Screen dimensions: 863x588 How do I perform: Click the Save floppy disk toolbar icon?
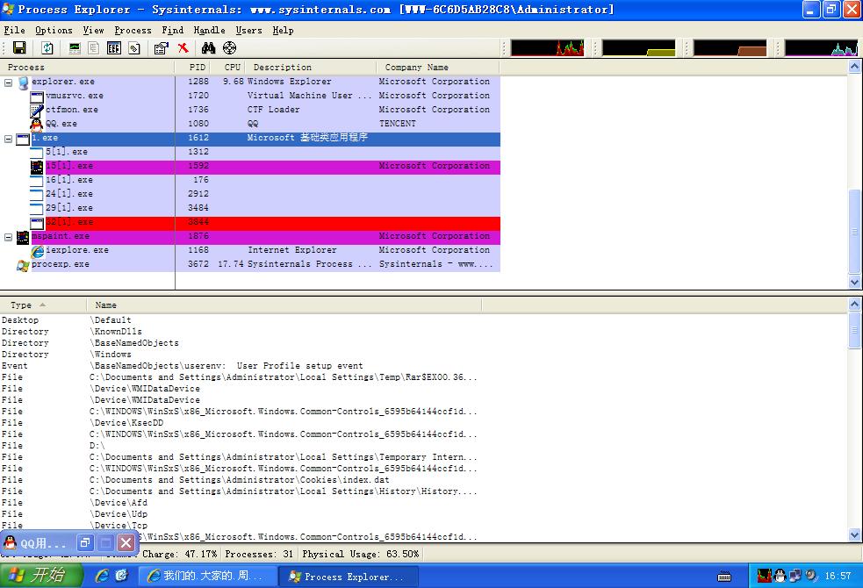[x=19, y=48]
